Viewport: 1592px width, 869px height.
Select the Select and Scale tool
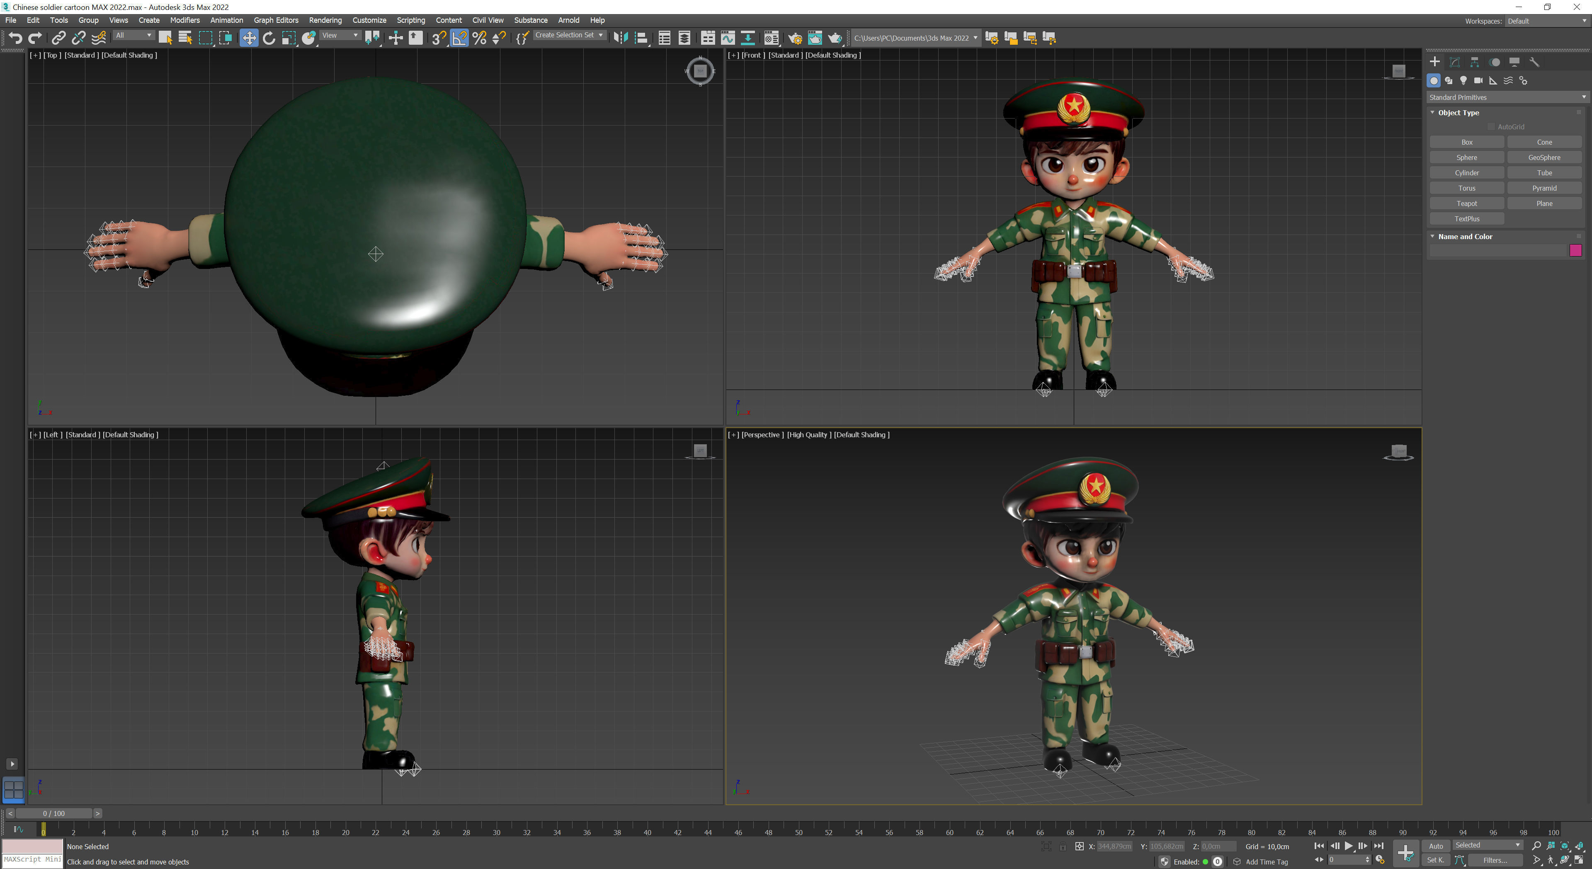tap(289, 38)
